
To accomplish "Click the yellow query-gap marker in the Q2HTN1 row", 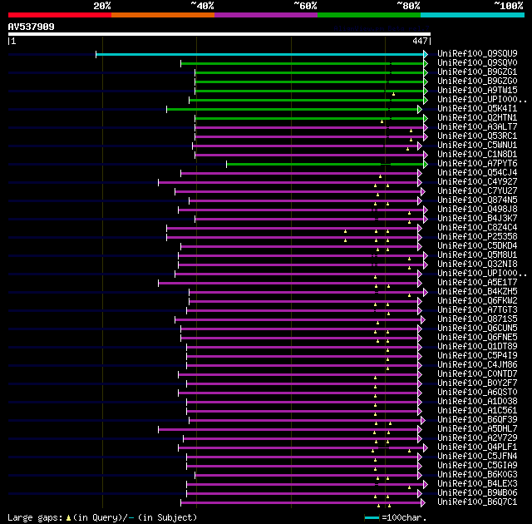I will pos(382,121).
